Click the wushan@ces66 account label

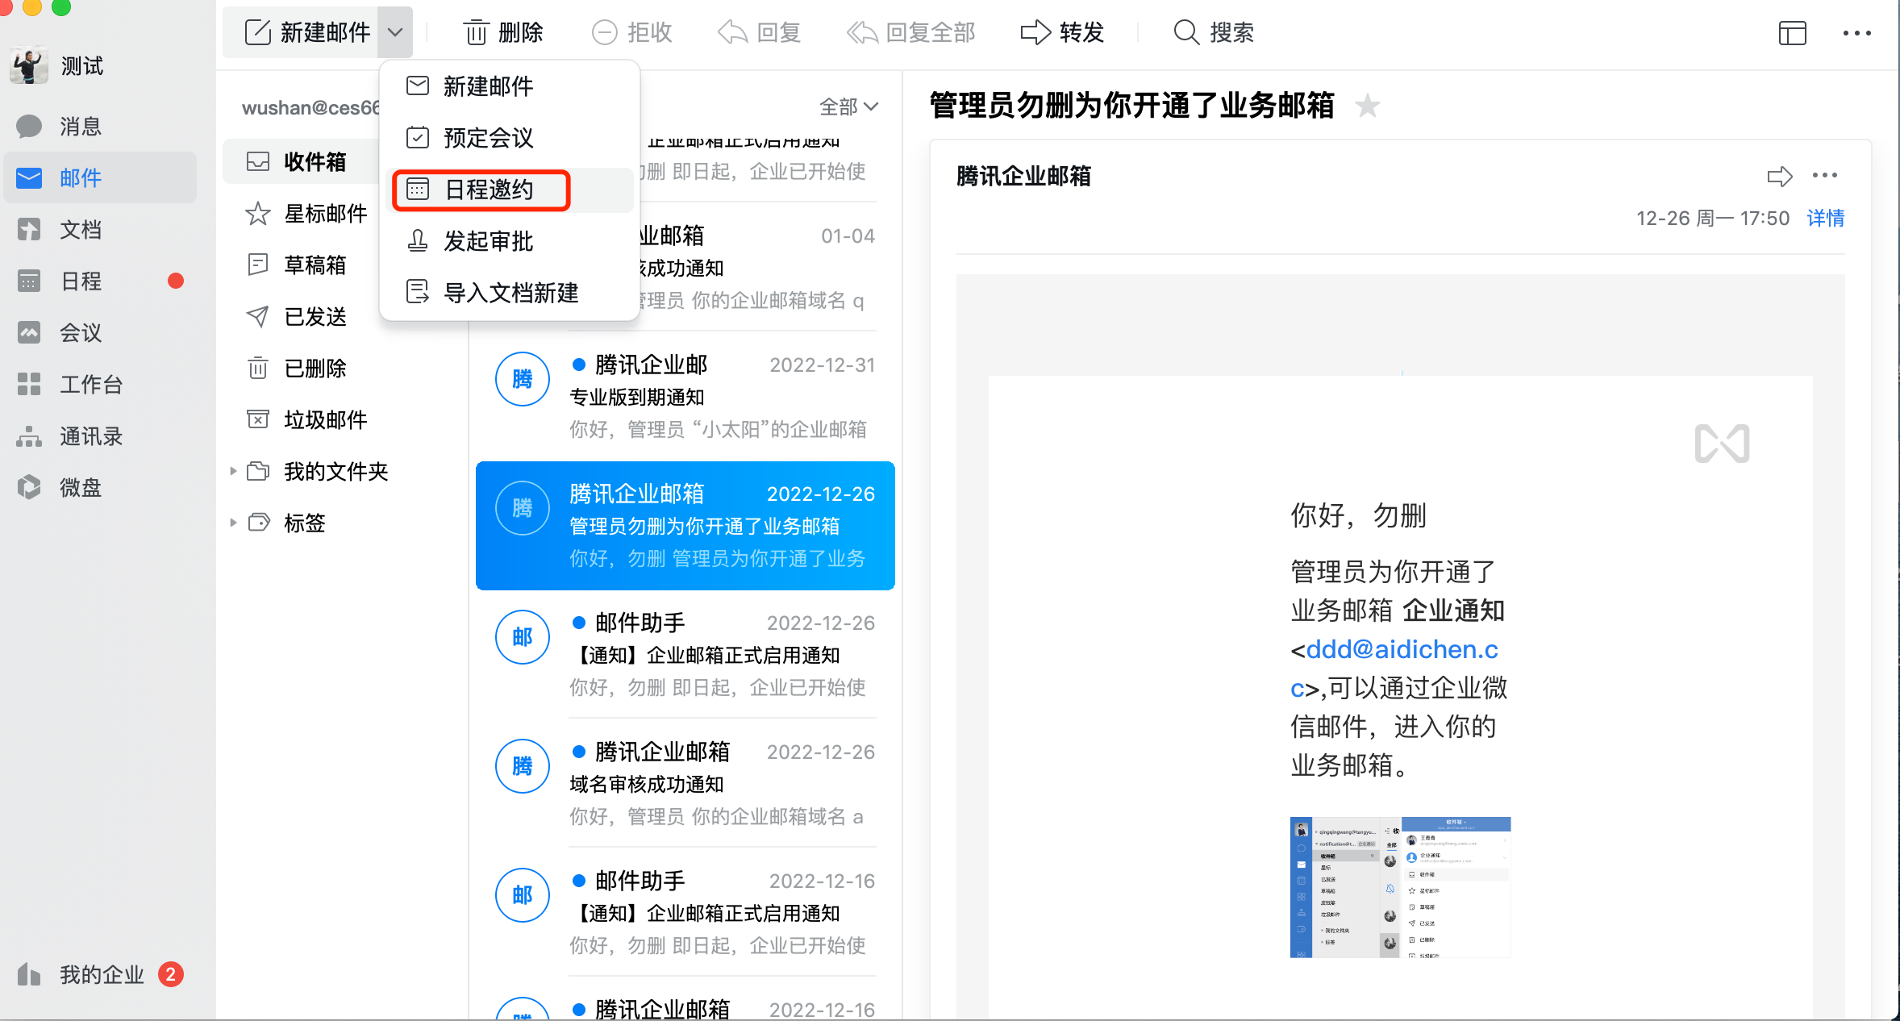coord(310,107)
